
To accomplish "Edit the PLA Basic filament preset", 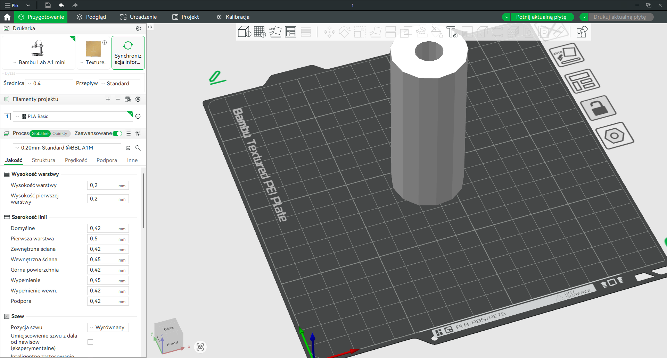I will coord(138,116).
